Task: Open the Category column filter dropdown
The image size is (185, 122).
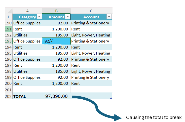Action: point(40,17)
